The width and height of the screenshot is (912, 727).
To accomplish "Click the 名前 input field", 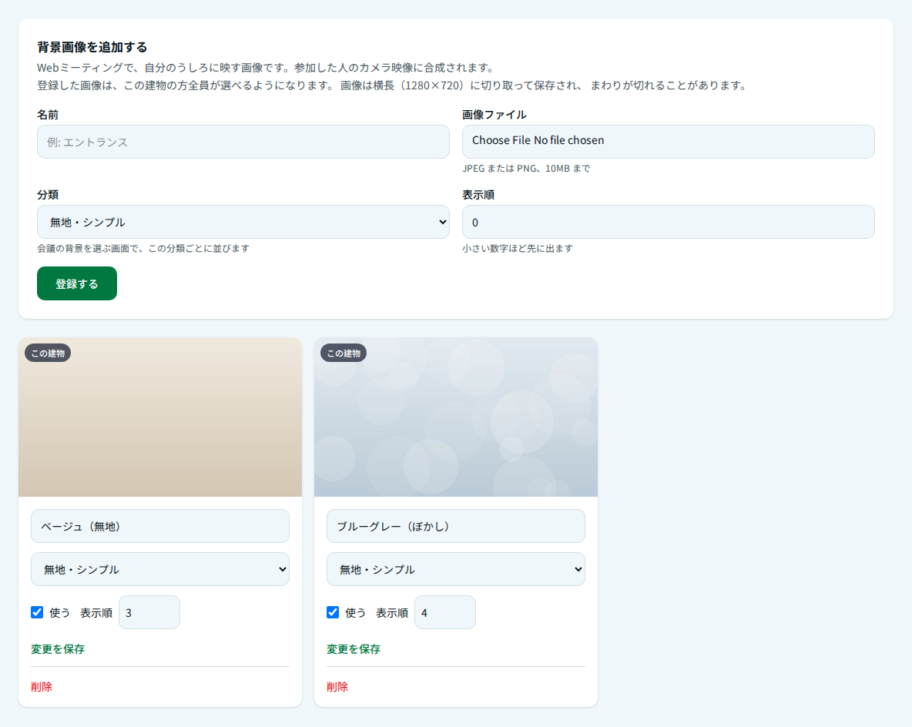I will point(243,142).
